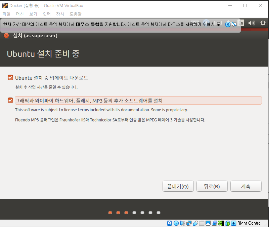Click the audio status icon in status bar
The width and height of the screenshot is (269, 227).
click(x=182, y=223)
